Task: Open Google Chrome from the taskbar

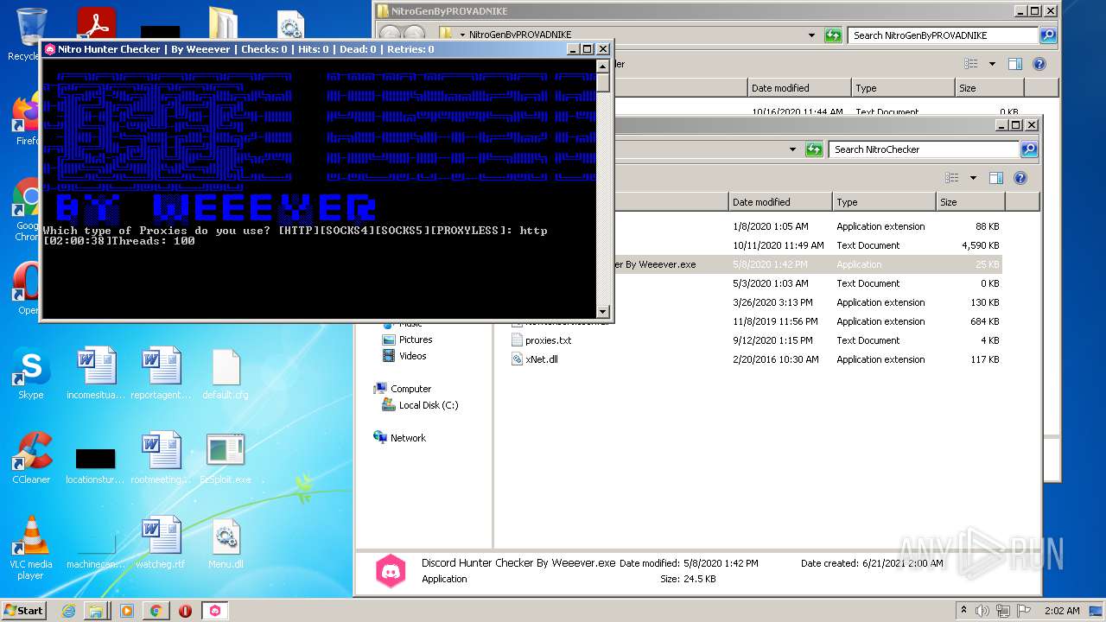Action: 156,611
